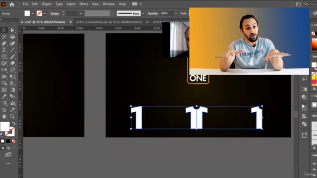Viewport: 317px width, 178px height.
Task: Activate the Curvature tool
Action: 12,44
